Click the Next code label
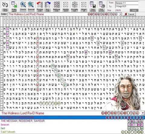This screenshot has height=134, width=145. pyautogui.click(x=47, y=10)
